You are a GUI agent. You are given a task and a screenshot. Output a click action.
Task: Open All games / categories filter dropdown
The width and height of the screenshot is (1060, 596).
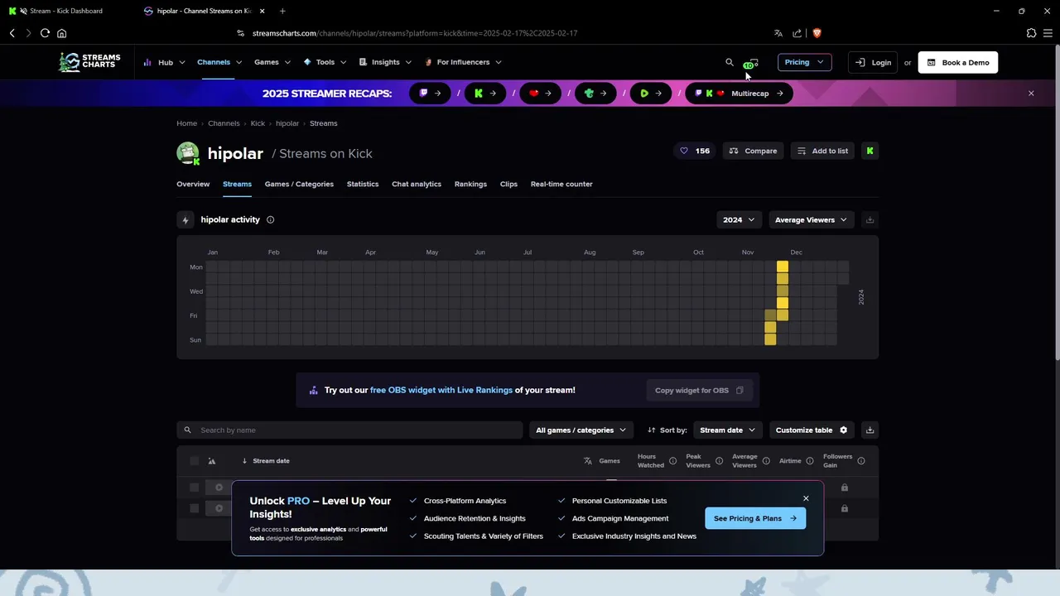pyautogui.click(x=581, y=430)
